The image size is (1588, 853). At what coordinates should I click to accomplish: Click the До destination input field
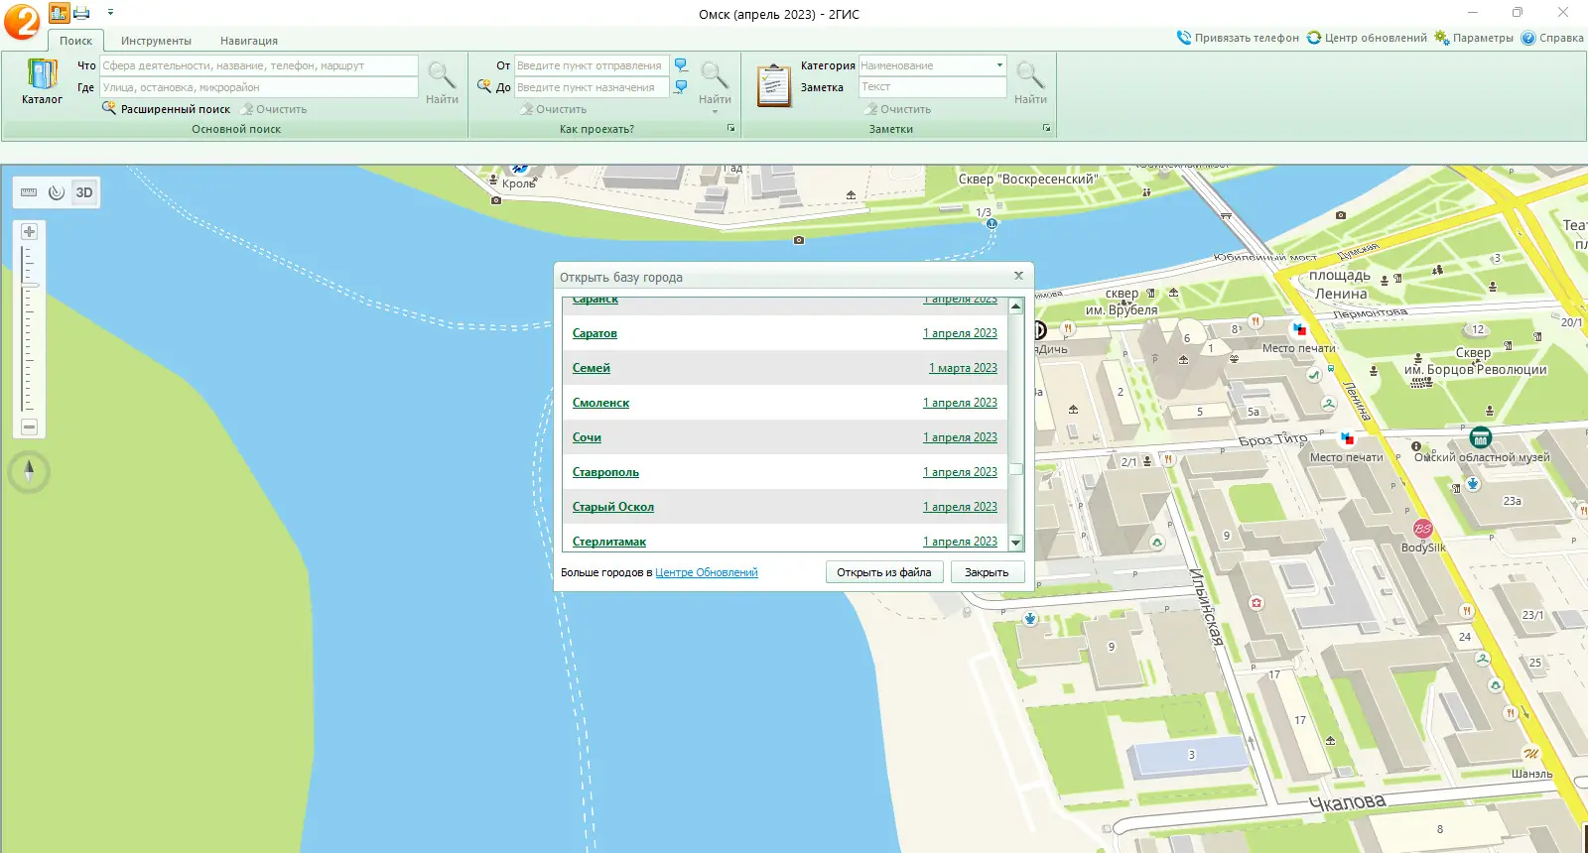pyautogui.click(x=592, y=87)
